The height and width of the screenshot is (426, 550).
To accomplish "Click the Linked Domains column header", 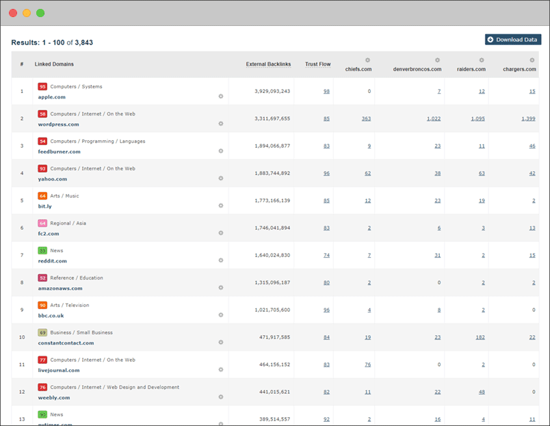I will (54, 64).
